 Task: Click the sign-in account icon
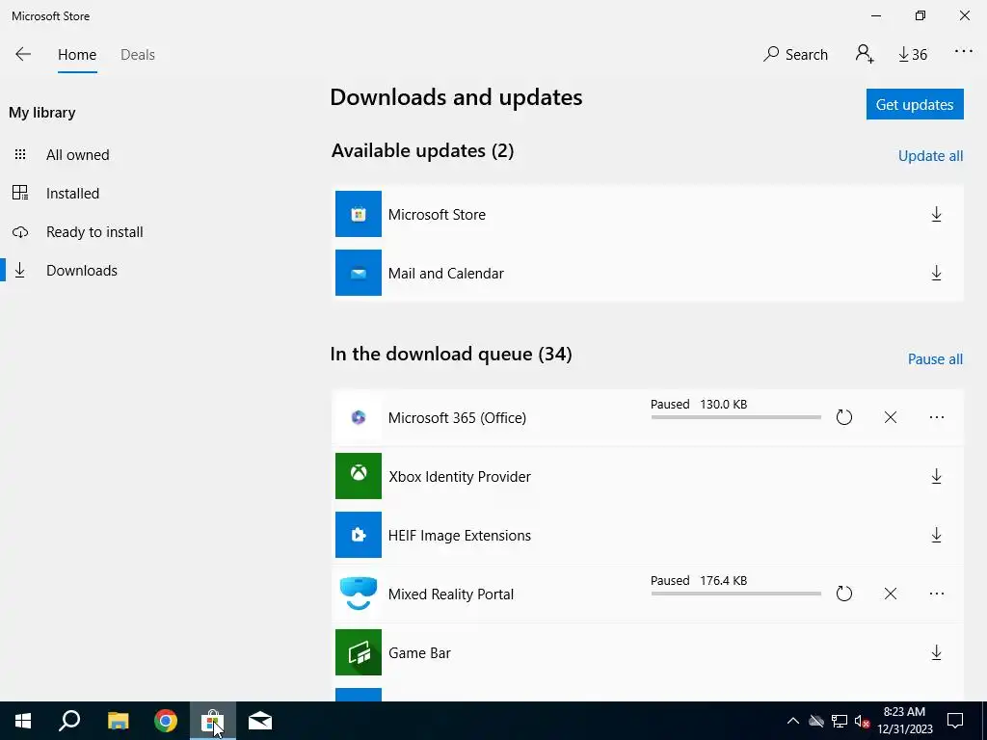click(x=865, y=54)
